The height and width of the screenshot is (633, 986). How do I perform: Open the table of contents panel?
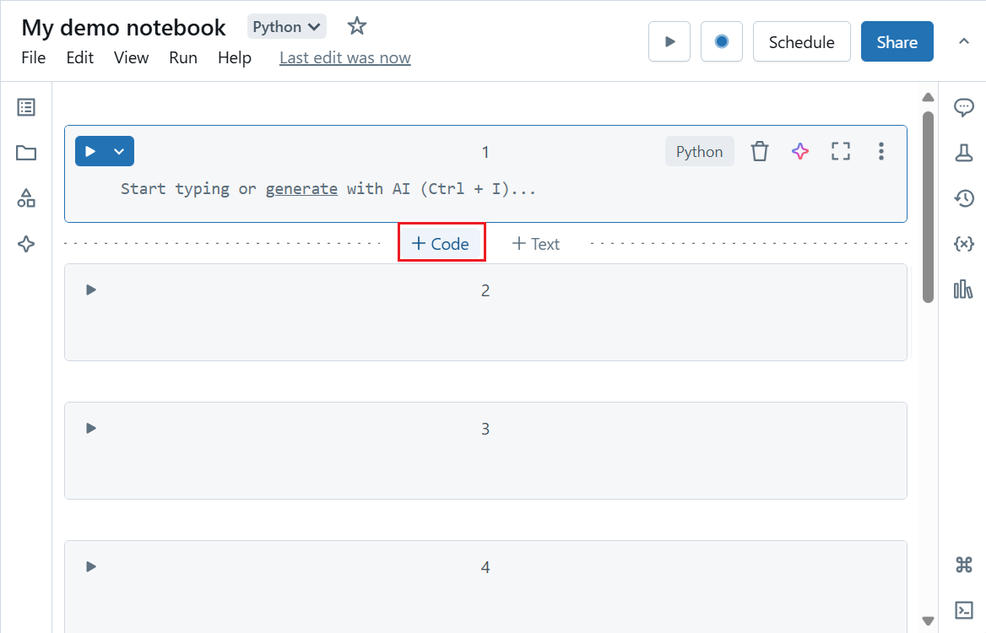tap(25, 107)
